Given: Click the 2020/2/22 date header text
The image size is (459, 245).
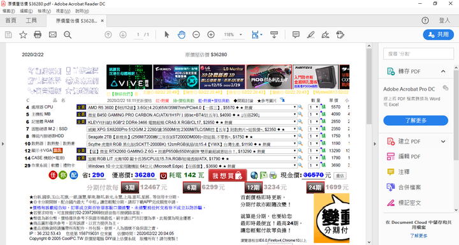Looking at the screenshot, I should [x=33, y=54].
